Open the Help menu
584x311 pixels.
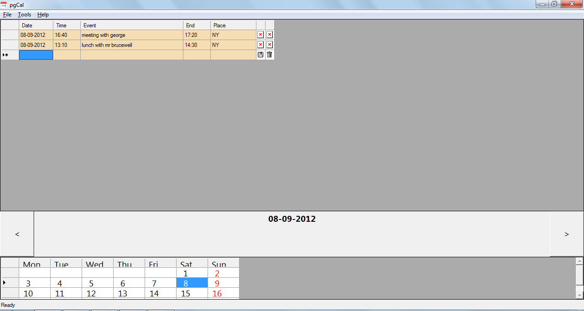point(43,15)
